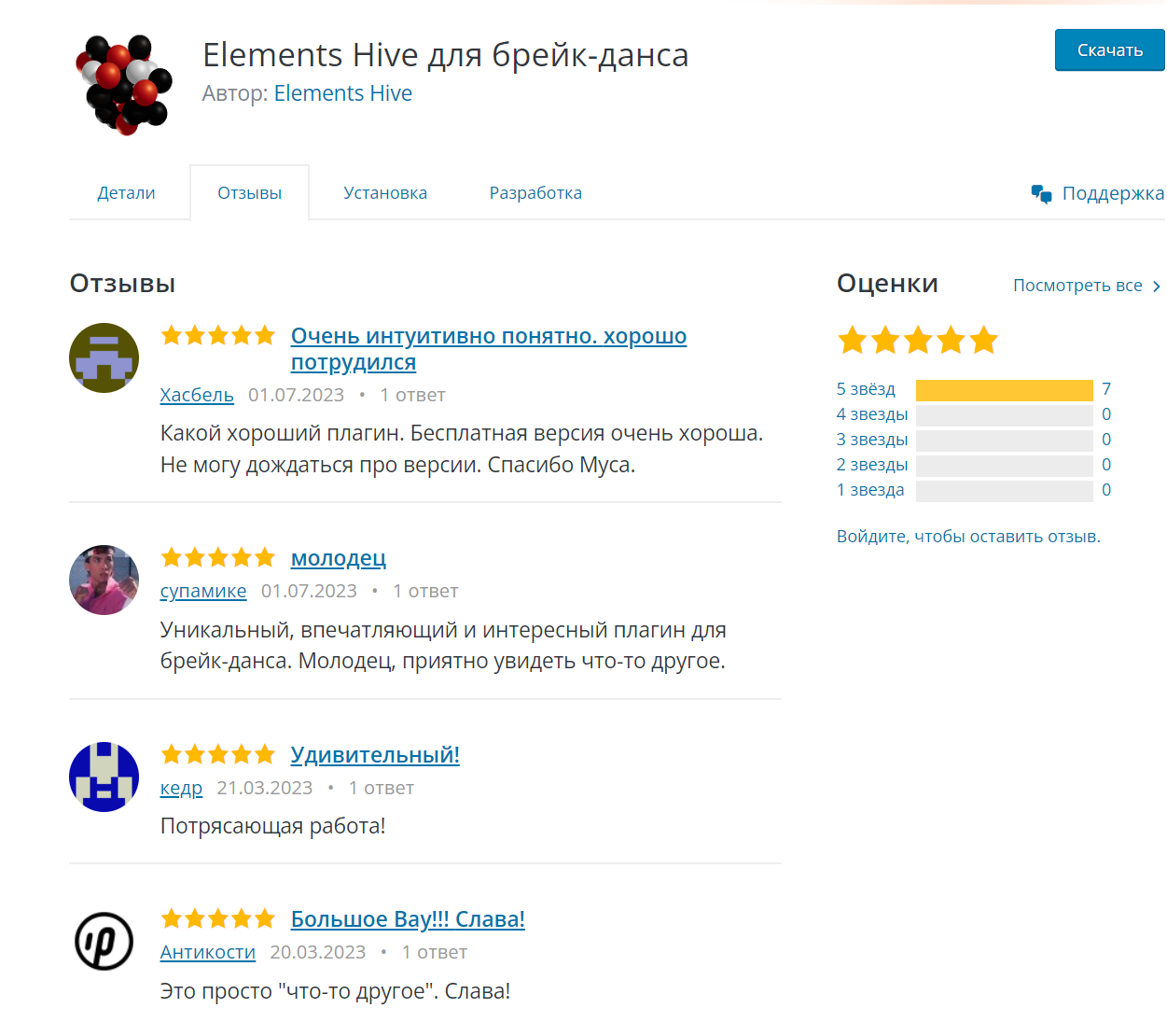
Task: Open review titled молодец
Action: click(339, 558)
